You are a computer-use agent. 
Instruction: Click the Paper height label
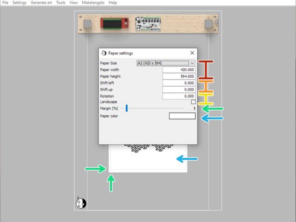click(110, 76)
